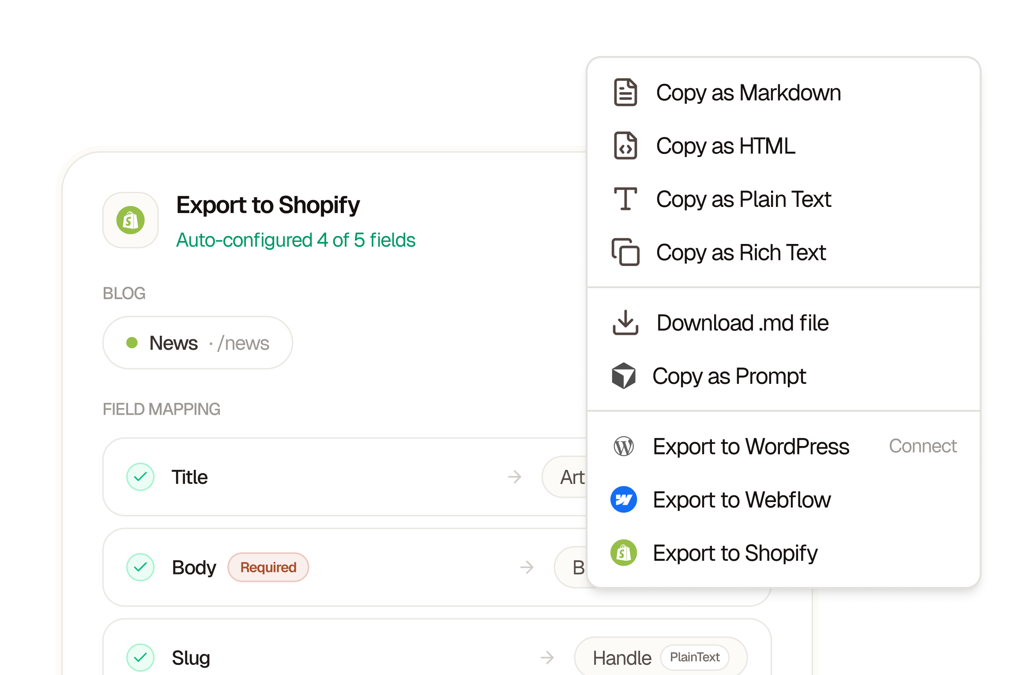1035x675 pixels.
Task: Click the Markdown document icon
Action: coord(625,93)
